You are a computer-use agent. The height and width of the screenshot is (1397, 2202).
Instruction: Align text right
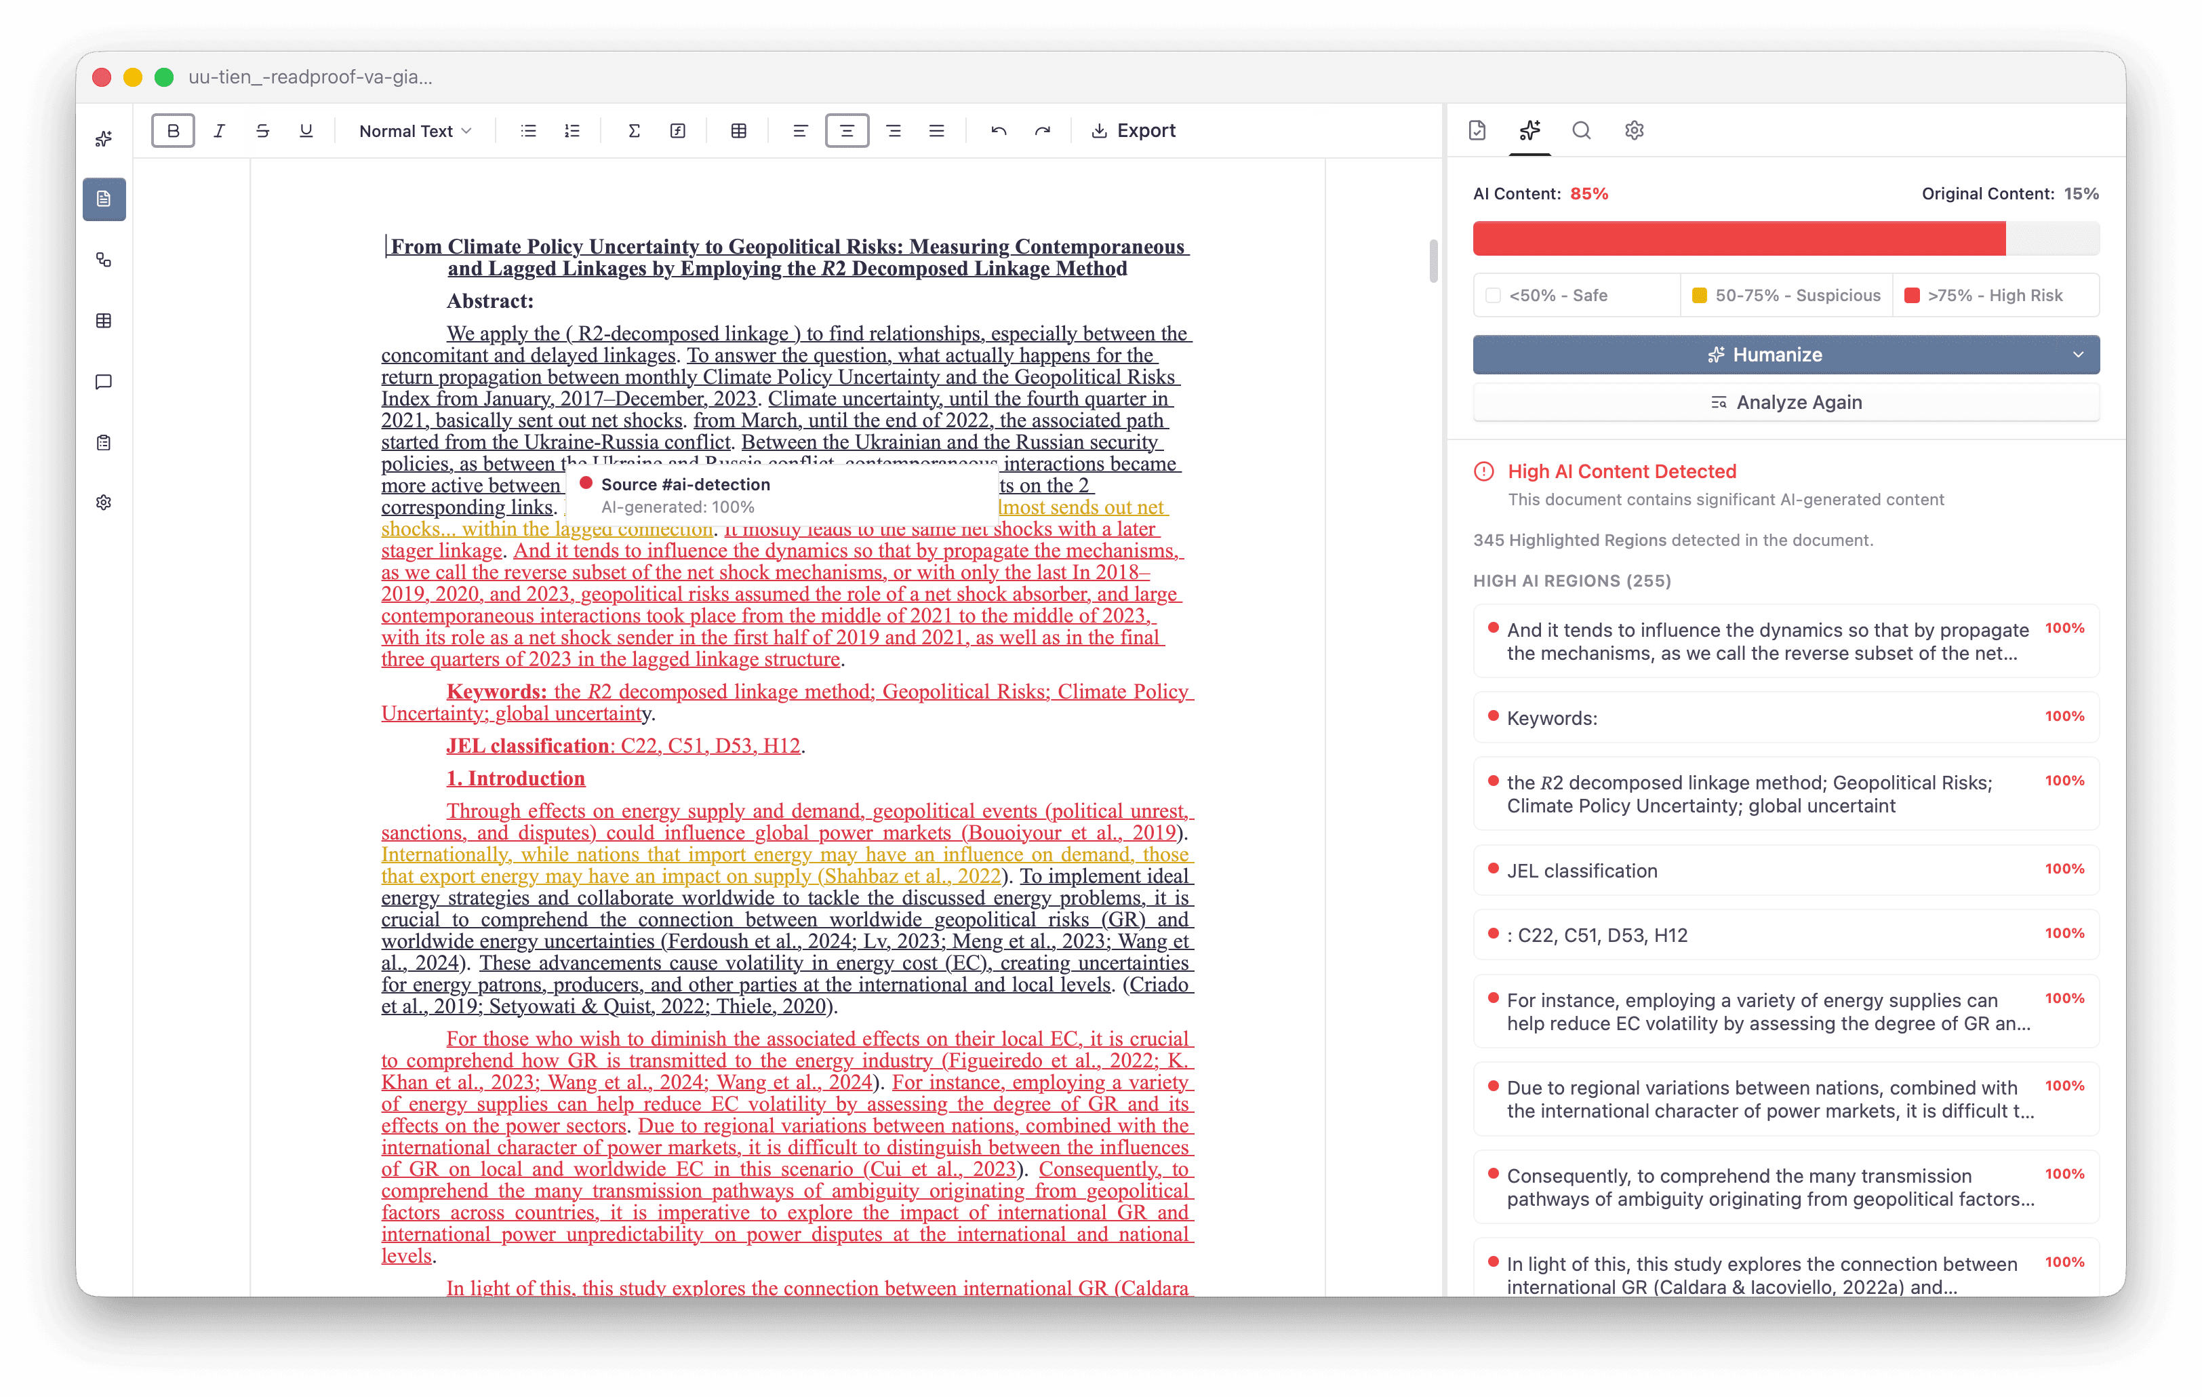click(x=894, y=131)
